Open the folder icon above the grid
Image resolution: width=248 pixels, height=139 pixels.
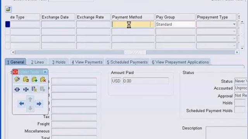click(8, 9)
